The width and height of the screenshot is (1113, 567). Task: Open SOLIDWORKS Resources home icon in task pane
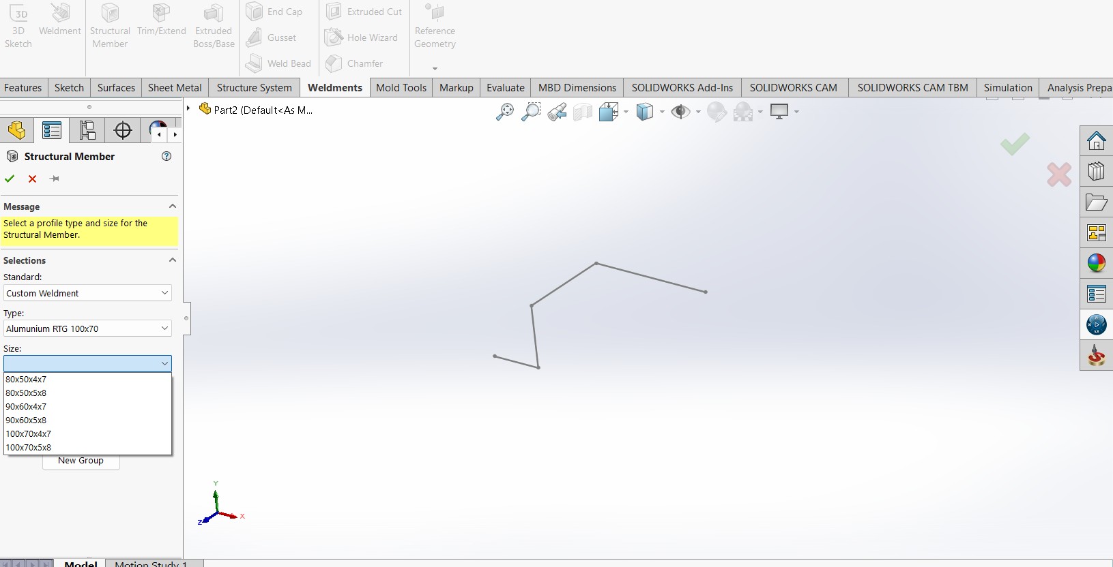(1096, 141)
